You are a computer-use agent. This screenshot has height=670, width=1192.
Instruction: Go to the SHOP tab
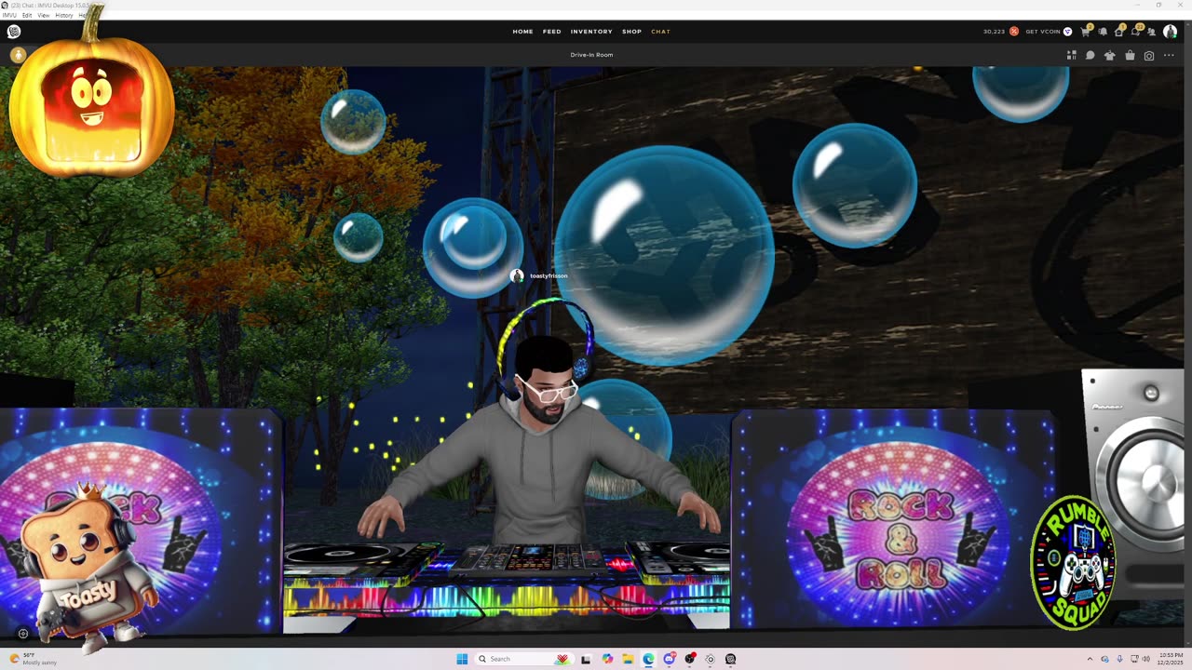point(632,32)
